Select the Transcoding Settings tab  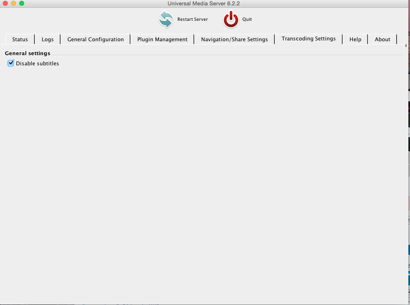309,39
